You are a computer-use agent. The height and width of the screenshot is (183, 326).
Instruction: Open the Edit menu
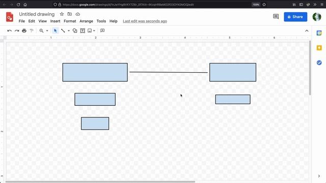point(32,21)
